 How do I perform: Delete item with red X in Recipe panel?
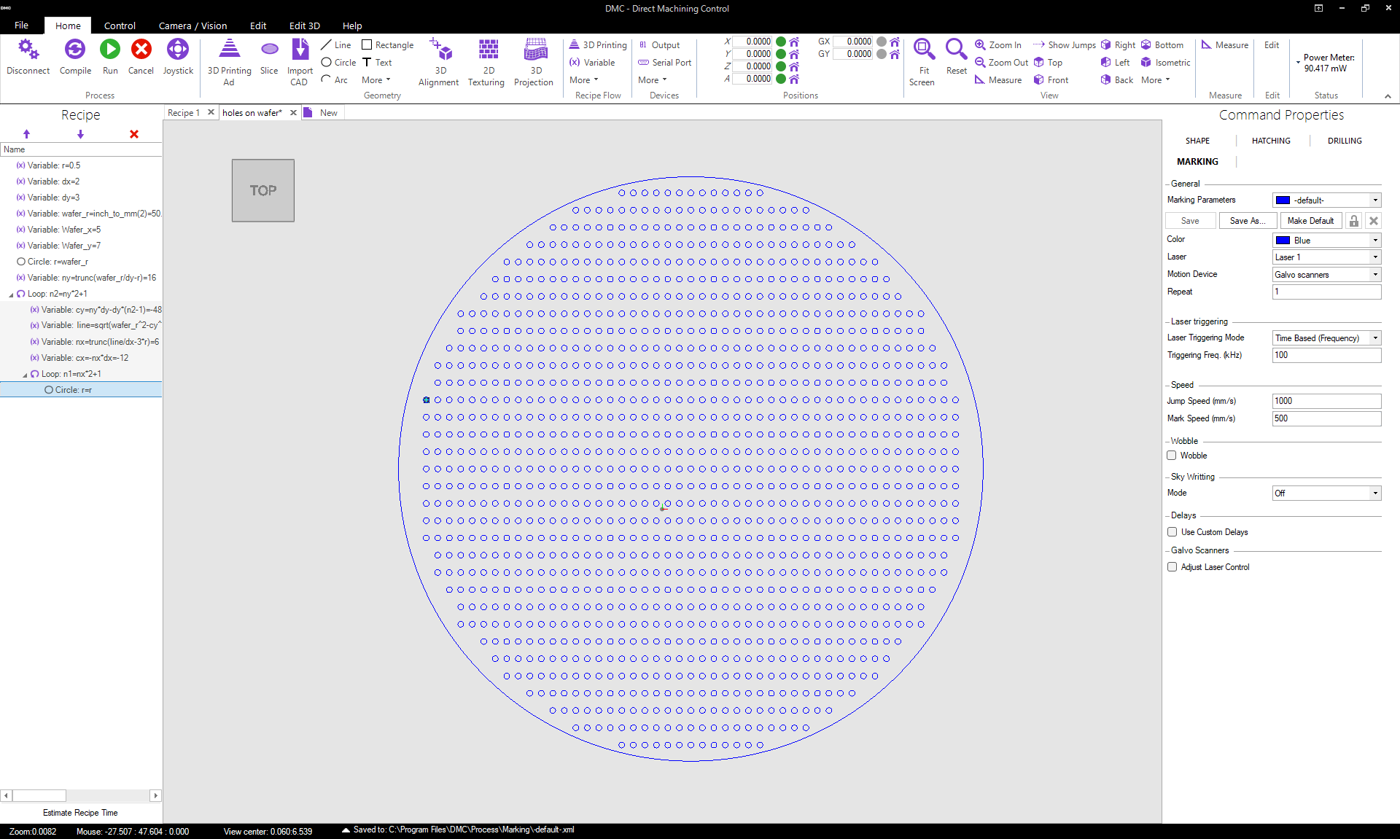coord(134,134)
